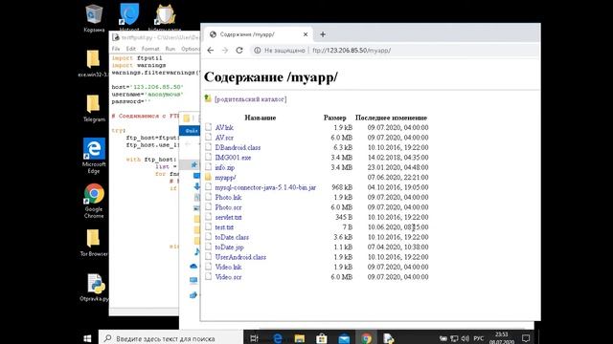613x344 pixels.
Task: Click the file icon beside IMG001.exe
Action: [209, 157]
